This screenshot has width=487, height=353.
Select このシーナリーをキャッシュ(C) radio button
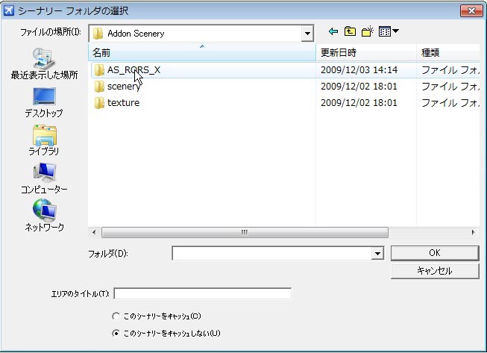(x=116, y=316)
